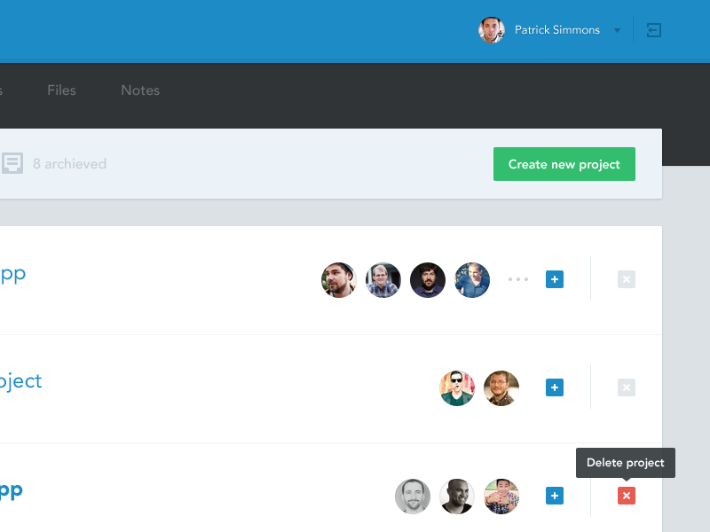
Task: Open the Files tab
Action: pos(61,90)
